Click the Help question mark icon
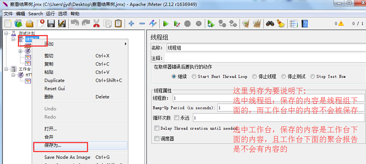The width and height of the screenshot is (366, 164). [x=305, y=23]
